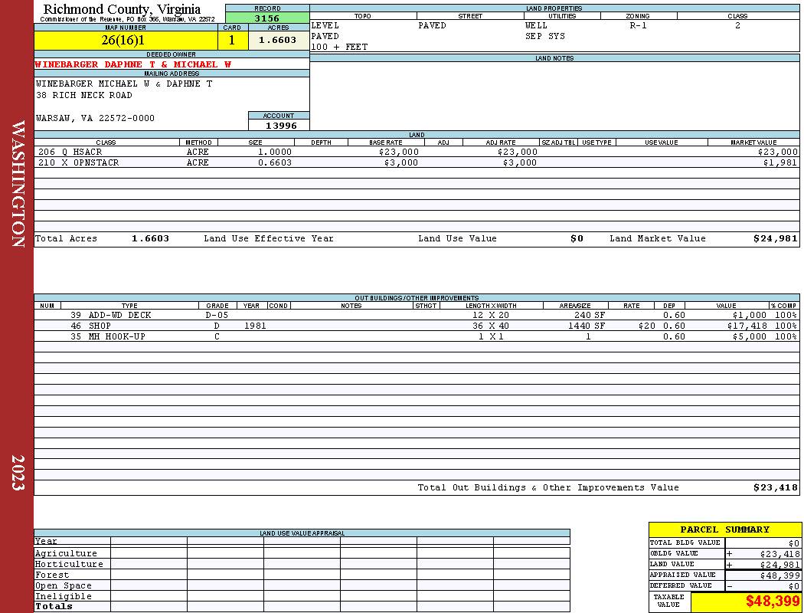Click dimensions 36 X 40
804x613 pixels.
pos(491,326)
